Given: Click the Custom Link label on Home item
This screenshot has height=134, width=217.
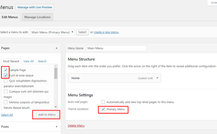Looking at the screenshot, I should coord(145,78).
